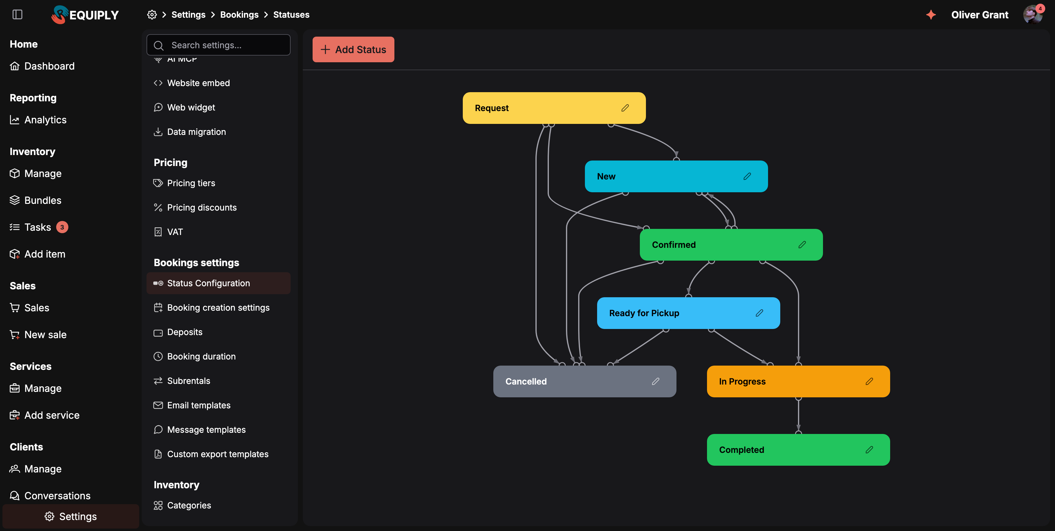
Task: Click the pencil icon on In Progress status
Action: pos(869,381)
